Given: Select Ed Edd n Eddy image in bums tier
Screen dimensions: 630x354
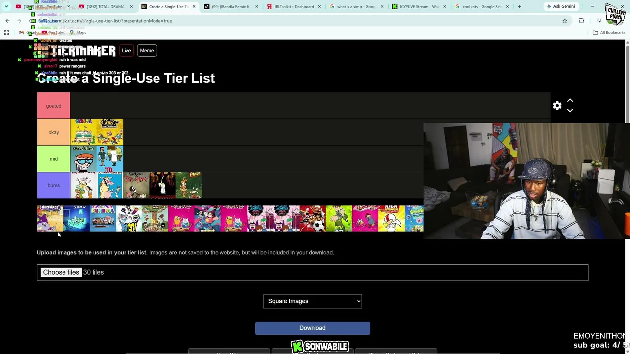Looking at the screenshot, I should (84, 185).
